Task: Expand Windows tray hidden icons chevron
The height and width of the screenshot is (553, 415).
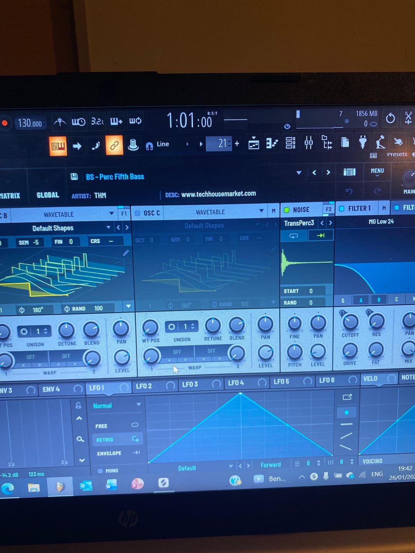Action: (302, 477)
